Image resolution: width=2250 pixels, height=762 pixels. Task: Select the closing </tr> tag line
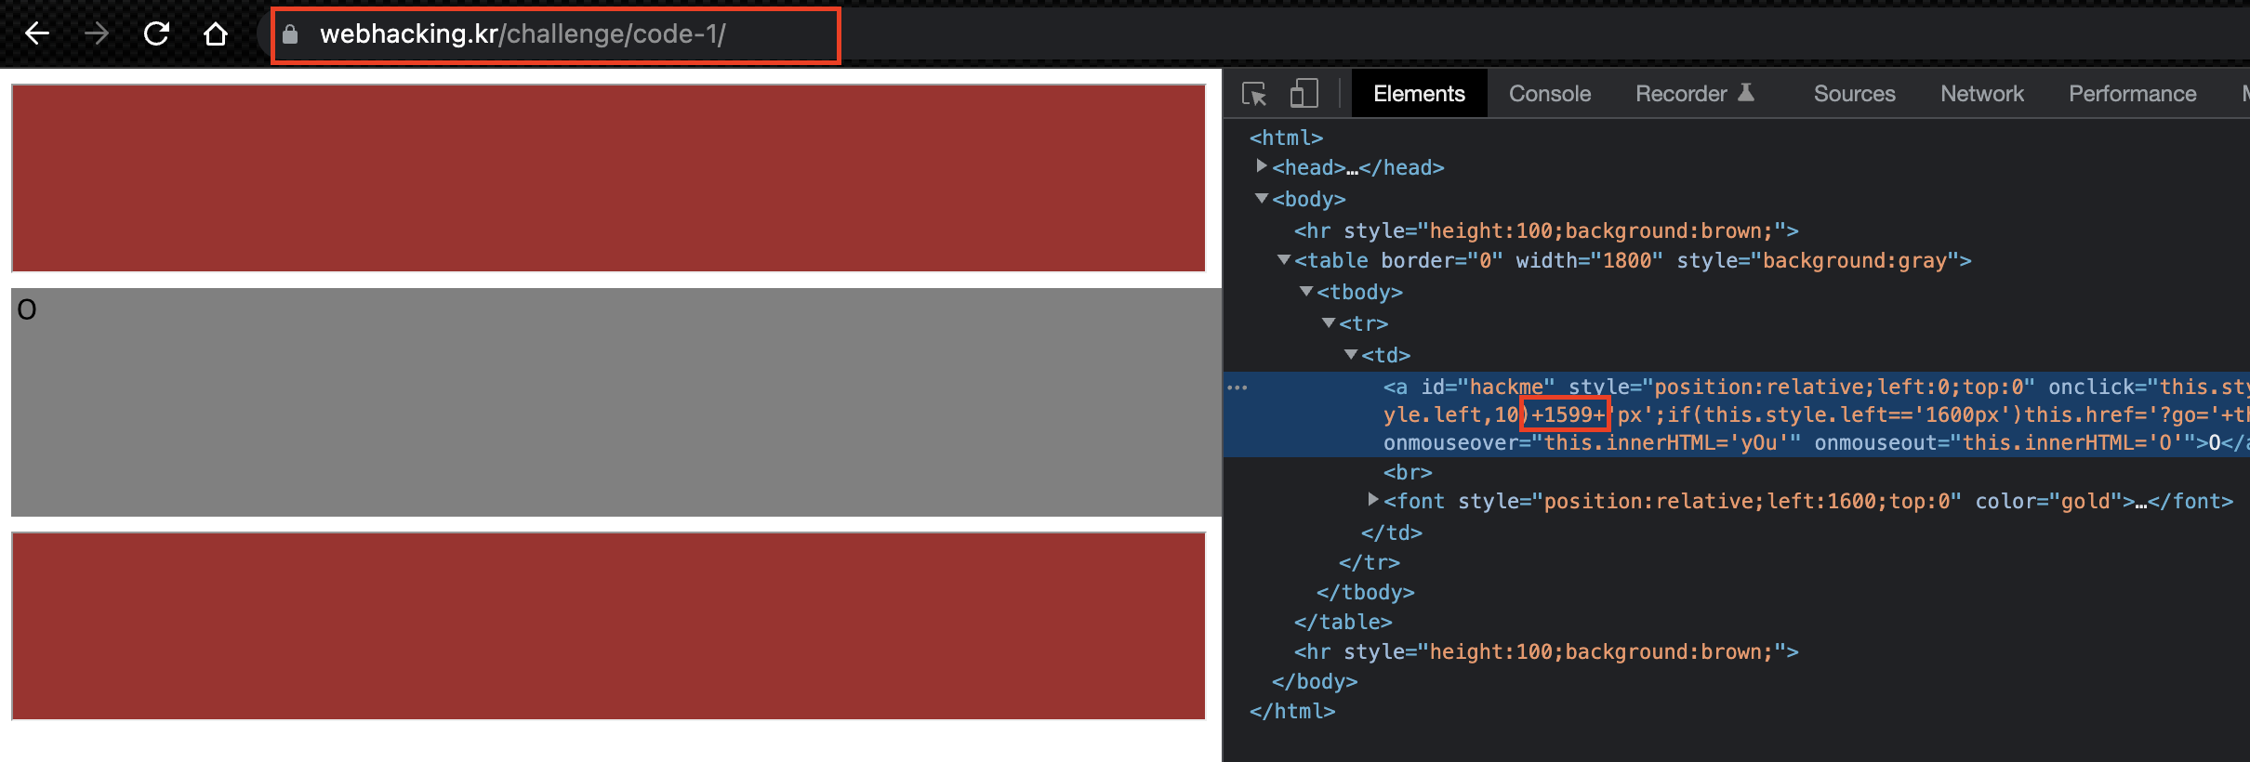click(x=1370, y=562)
